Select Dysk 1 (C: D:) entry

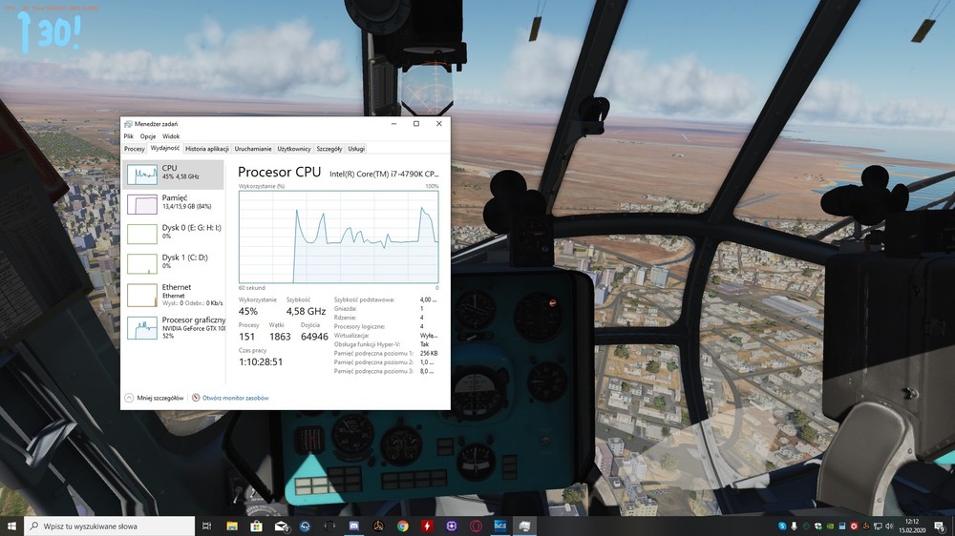pyautogui.click(x=174, y=263)
